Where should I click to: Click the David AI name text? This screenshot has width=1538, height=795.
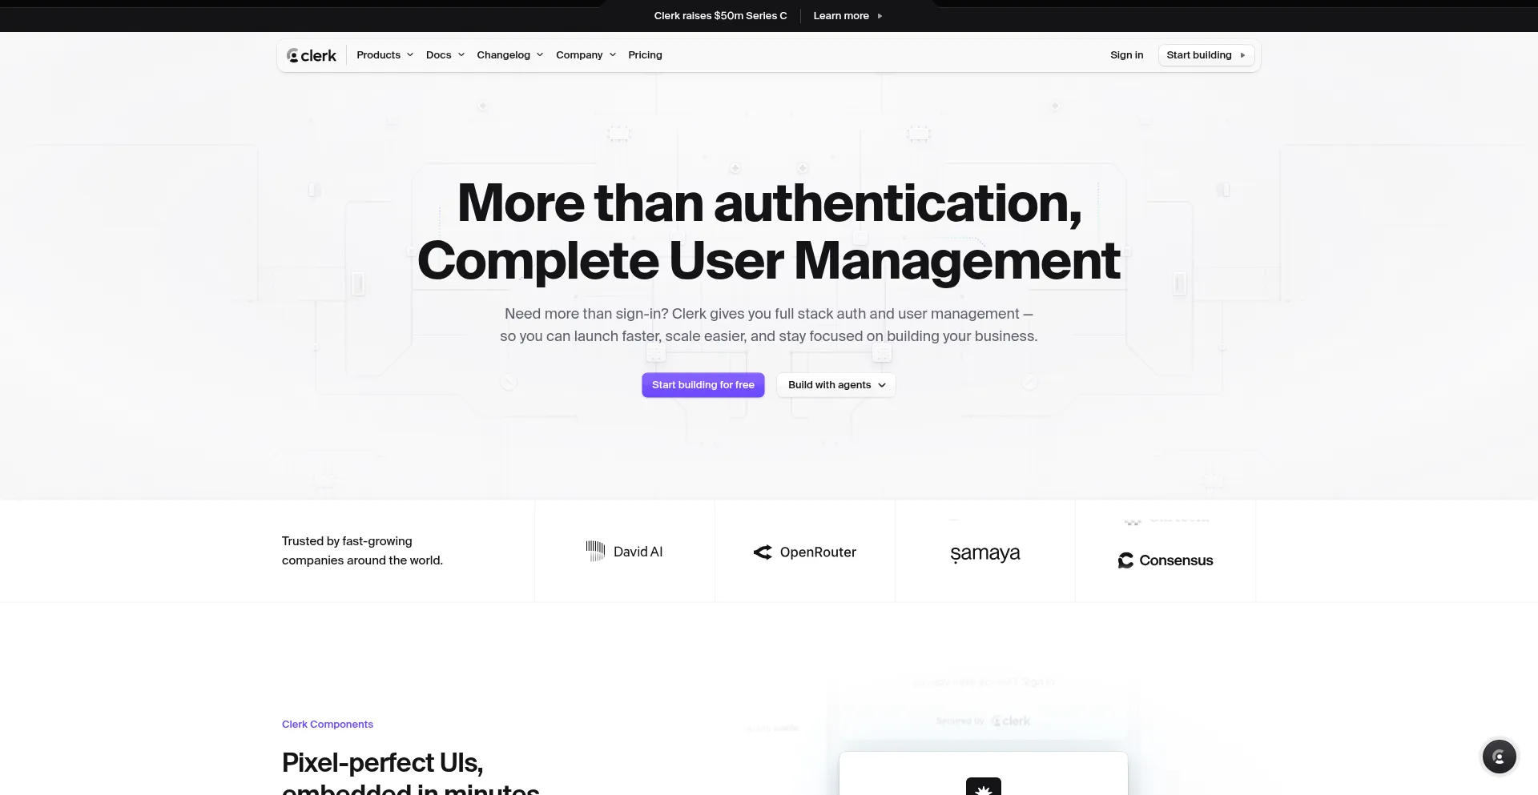(x=638, y=552)
